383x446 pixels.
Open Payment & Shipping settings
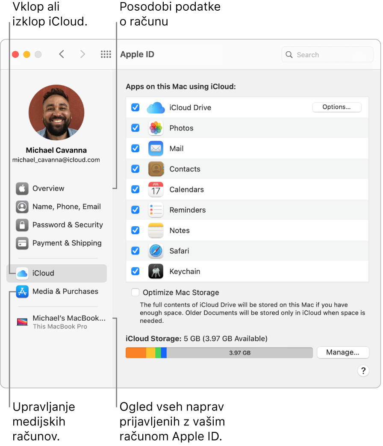(65, 243)
